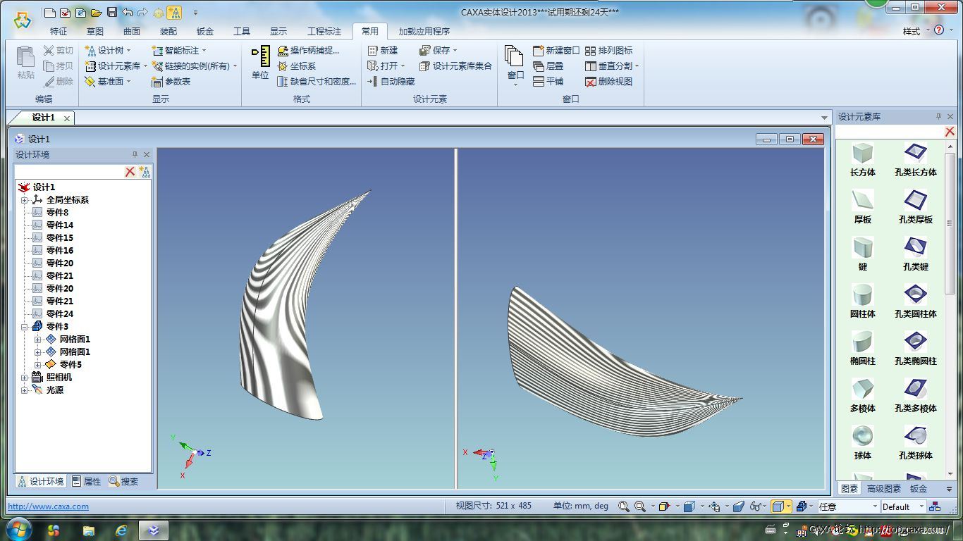
Task: Click the pin icon of 设计环境 panel
Action: click(135, 154)
